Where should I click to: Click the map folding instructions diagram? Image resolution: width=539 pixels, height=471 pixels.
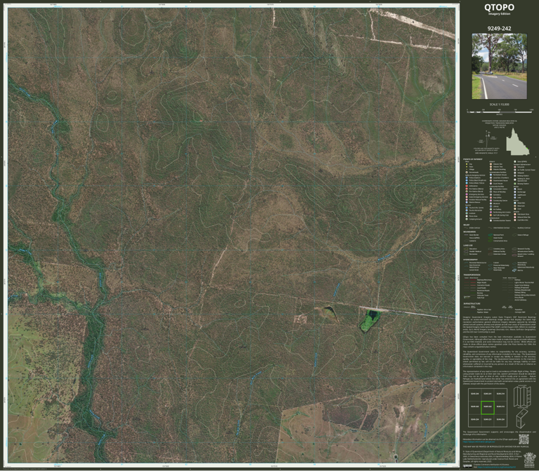[x=522, y=406]
